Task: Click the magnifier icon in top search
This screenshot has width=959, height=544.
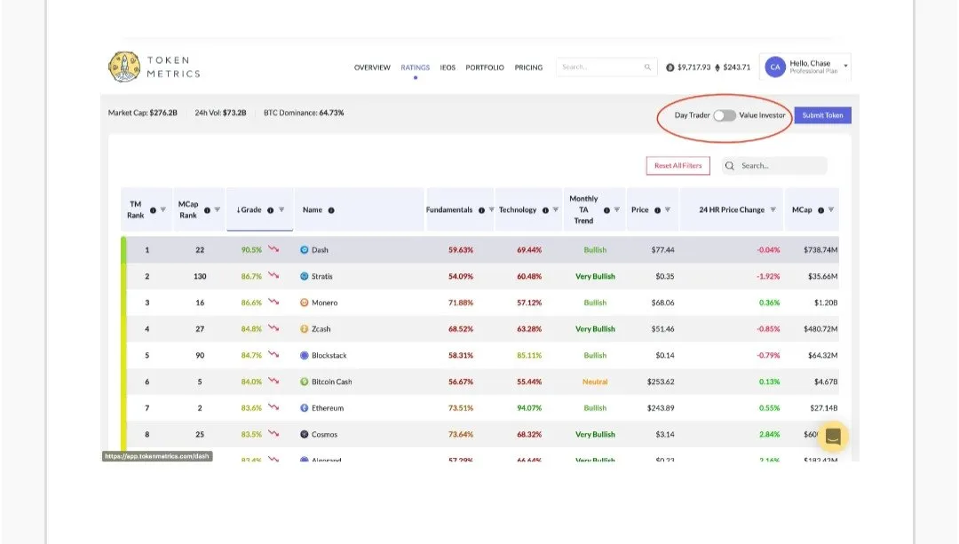Action: pos(647,67)
